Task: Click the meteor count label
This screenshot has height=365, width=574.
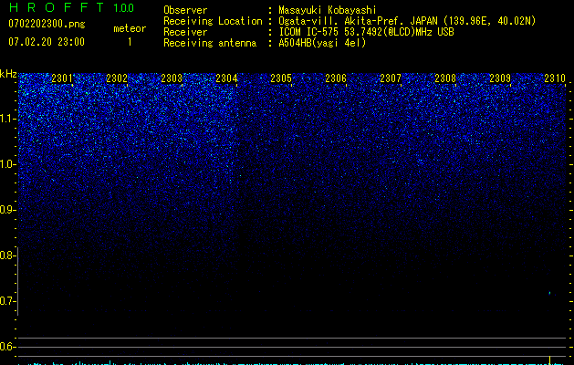Action: click(130, 28)
